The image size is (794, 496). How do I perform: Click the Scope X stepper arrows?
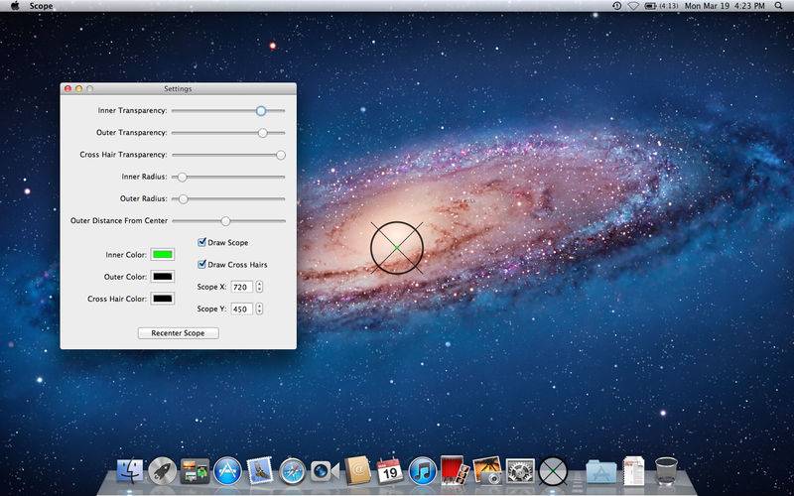pyautogui.click(x=259, y=287)
